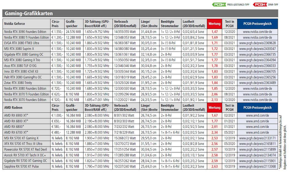Open www.pcgh.de/preis/2364394 link
This screenshot has height=172, width=289.
tap(257, 60)
